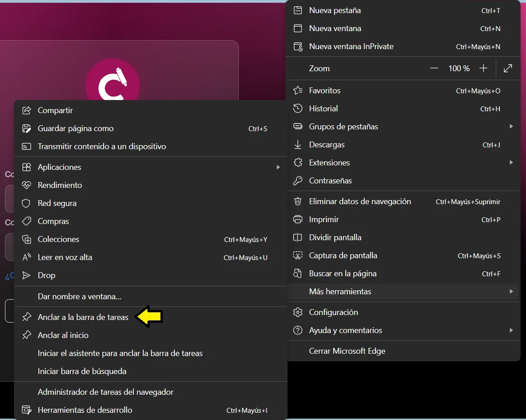
Task: Click the Descargas download icon
Action: [x=297, y=144]
